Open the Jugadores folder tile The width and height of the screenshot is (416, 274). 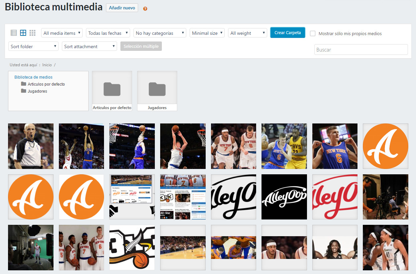coord(157,91)
